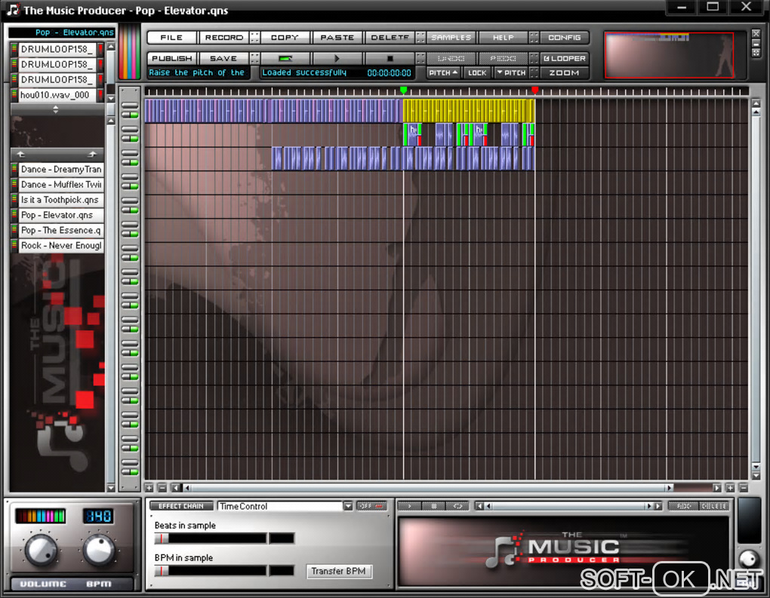
Task: Open the FILE menu
Action: pos(171,37)
